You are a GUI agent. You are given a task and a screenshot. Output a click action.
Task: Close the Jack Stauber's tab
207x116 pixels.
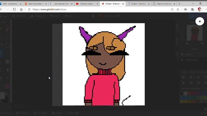point(72,4)
